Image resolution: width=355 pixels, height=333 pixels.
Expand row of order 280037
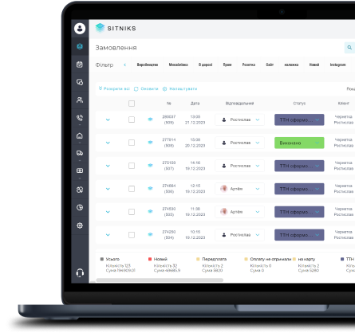108,119
